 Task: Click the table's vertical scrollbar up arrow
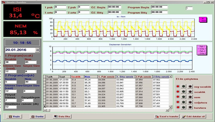(x=170, y=77)
